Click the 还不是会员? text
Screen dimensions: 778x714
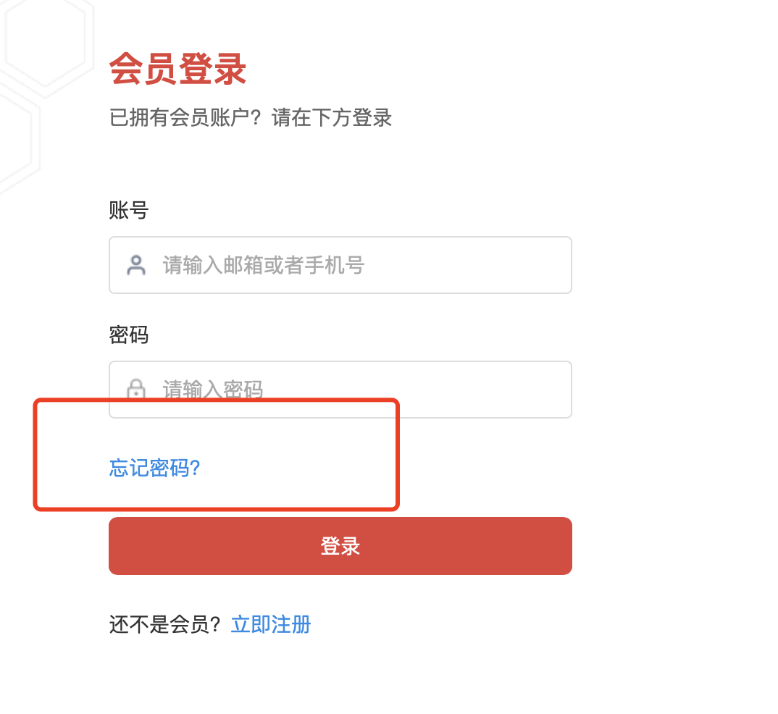[164, 624]
